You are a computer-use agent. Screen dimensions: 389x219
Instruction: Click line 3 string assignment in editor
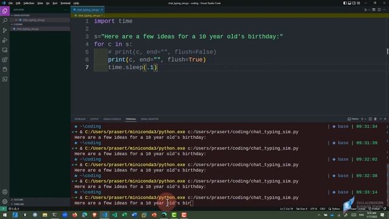click(x=188, y=36)
